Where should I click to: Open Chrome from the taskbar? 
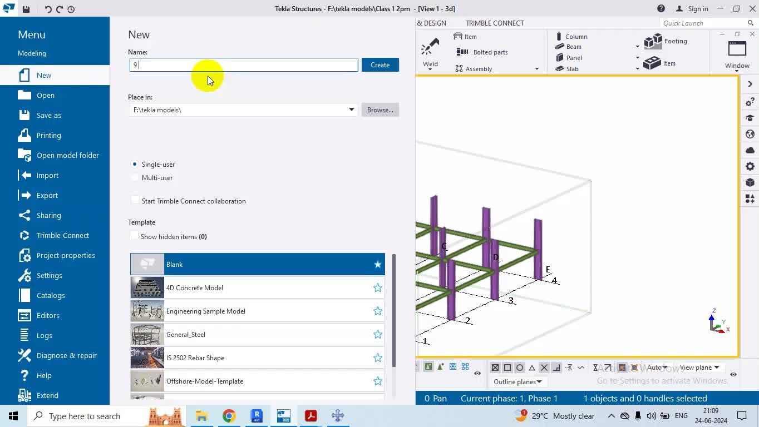coord(229,416)
